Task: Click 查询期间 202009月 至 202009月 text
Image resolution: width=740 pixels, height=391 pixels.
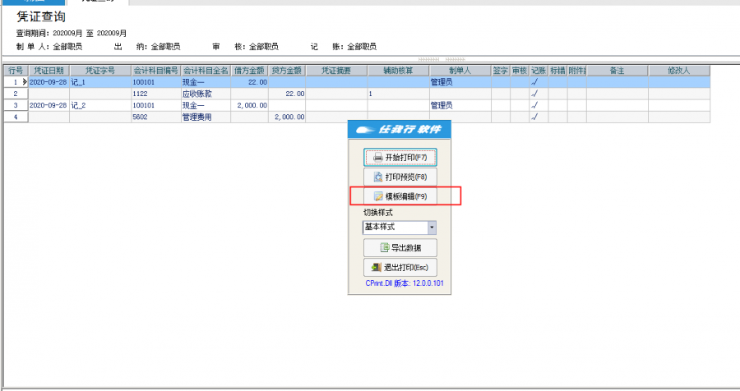Action: pyautogui.click(x=72, y=34)
